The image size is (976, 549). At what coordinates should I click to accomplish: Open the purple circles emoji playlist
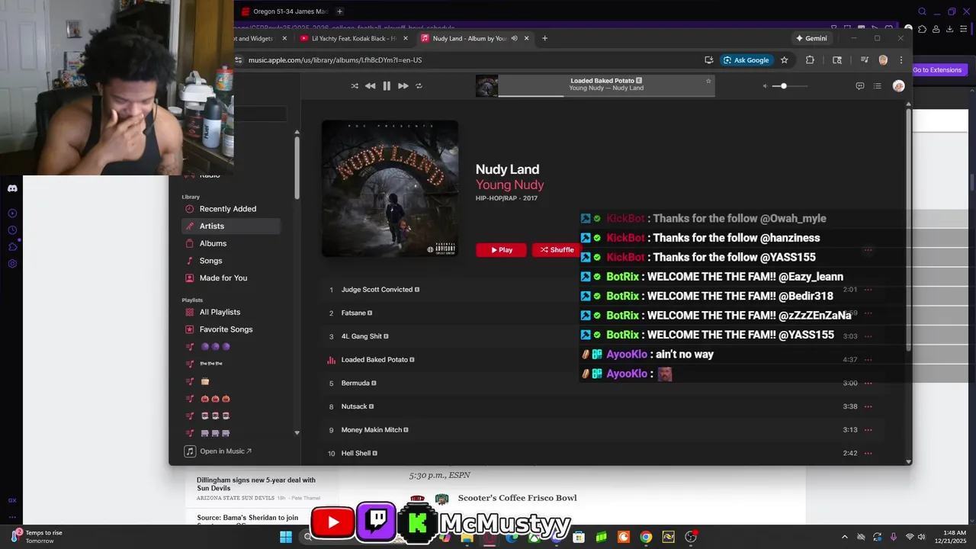231,346
